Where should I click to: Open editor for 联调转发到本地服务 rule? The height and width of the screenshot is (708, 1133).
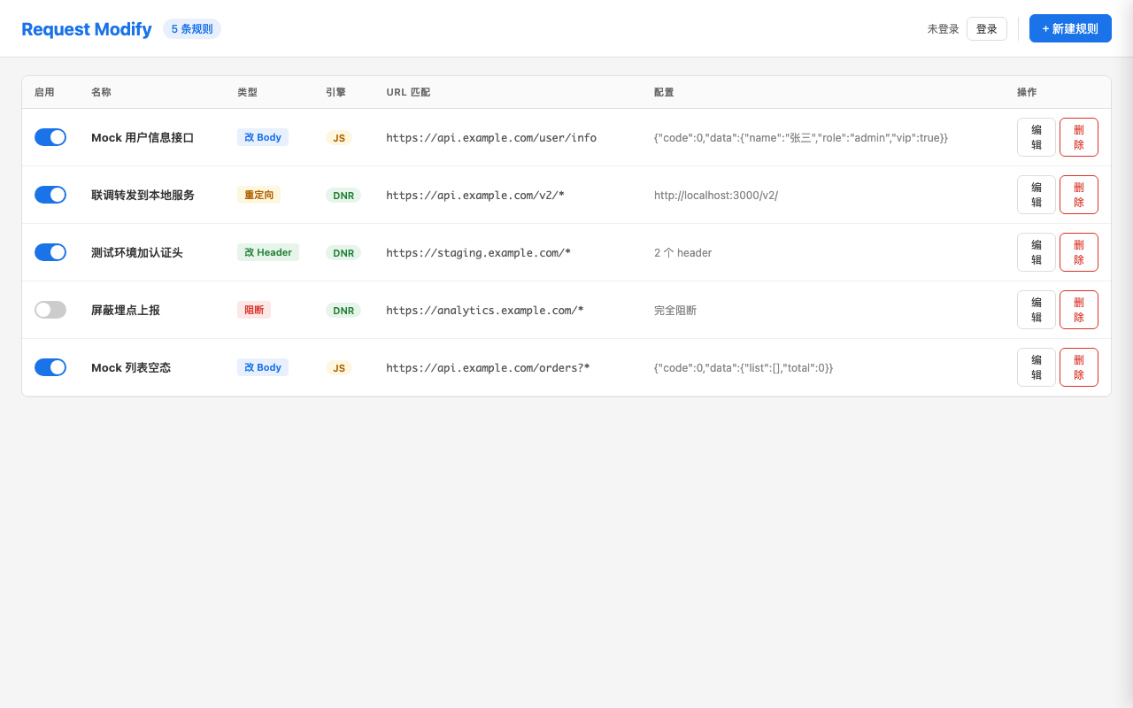(x=1037, y=195)
